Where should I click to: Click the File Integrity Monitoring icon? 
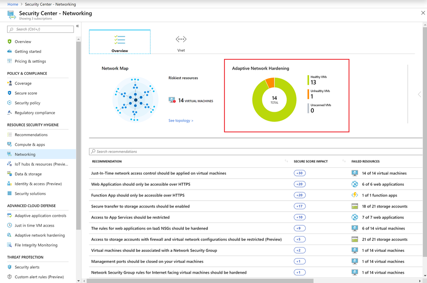click(9, 245)
